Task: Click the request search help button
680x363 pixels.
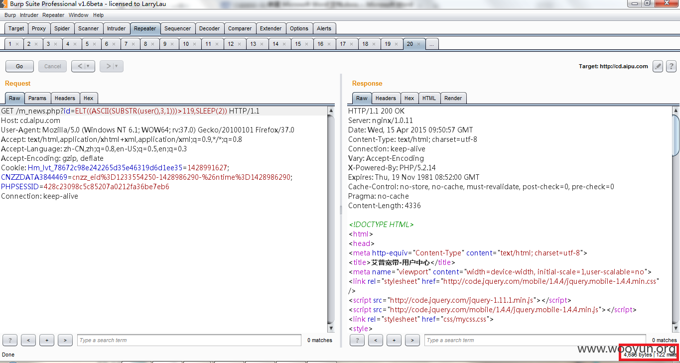Action: 10,340
